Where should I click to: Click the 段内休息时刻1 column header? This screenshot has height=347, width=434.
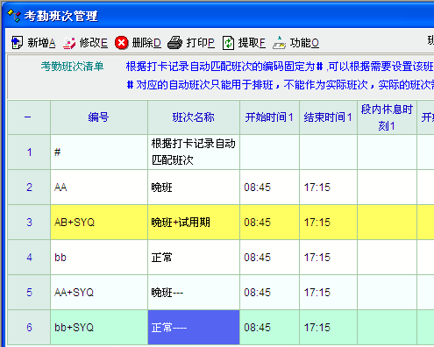387,117
